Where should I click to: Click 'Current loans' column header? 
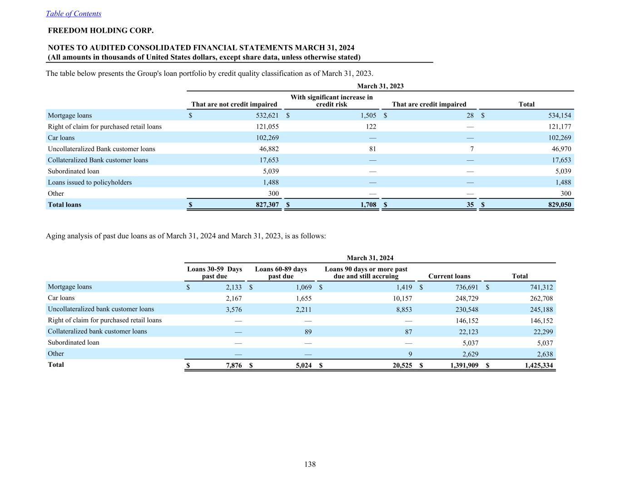coord(449,276)
